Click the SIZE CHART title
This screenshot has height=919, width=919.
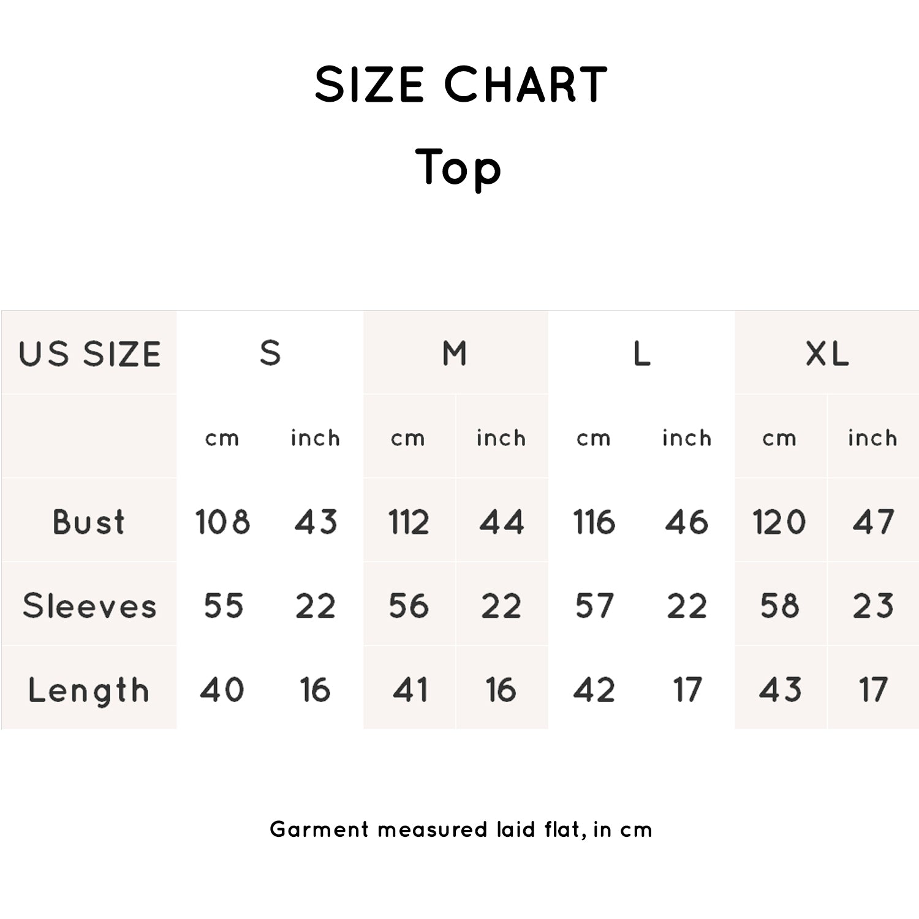click(461, 84)
